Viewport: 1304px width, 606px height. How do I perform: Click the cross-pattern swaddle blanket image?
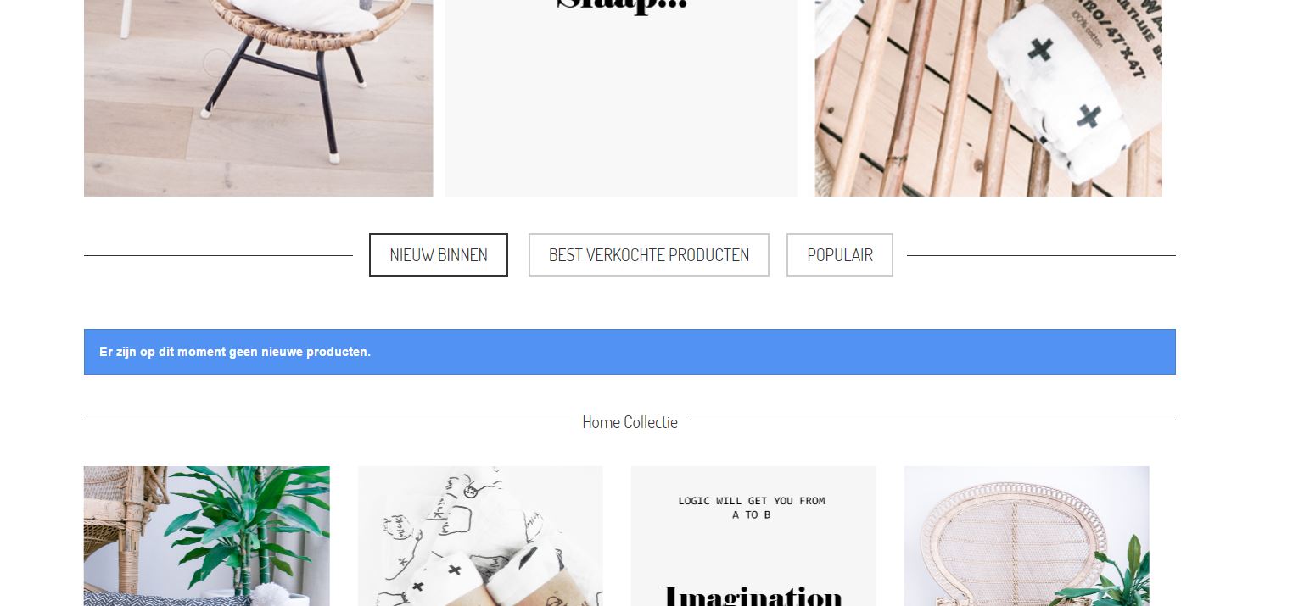click(988, 98)
